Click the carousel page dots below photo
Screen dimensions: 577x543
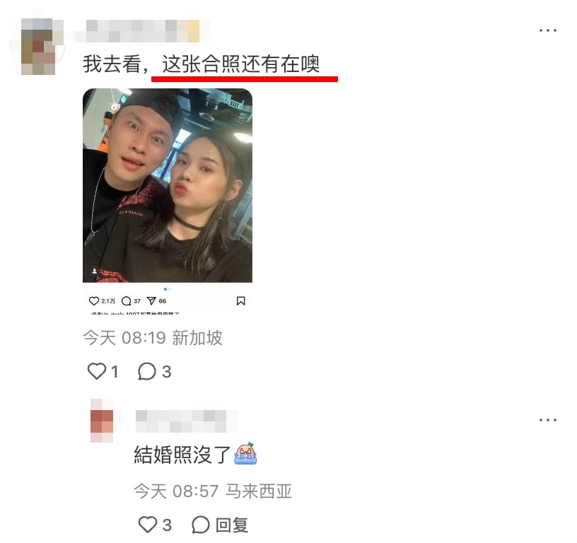click(x=168, y=289)
